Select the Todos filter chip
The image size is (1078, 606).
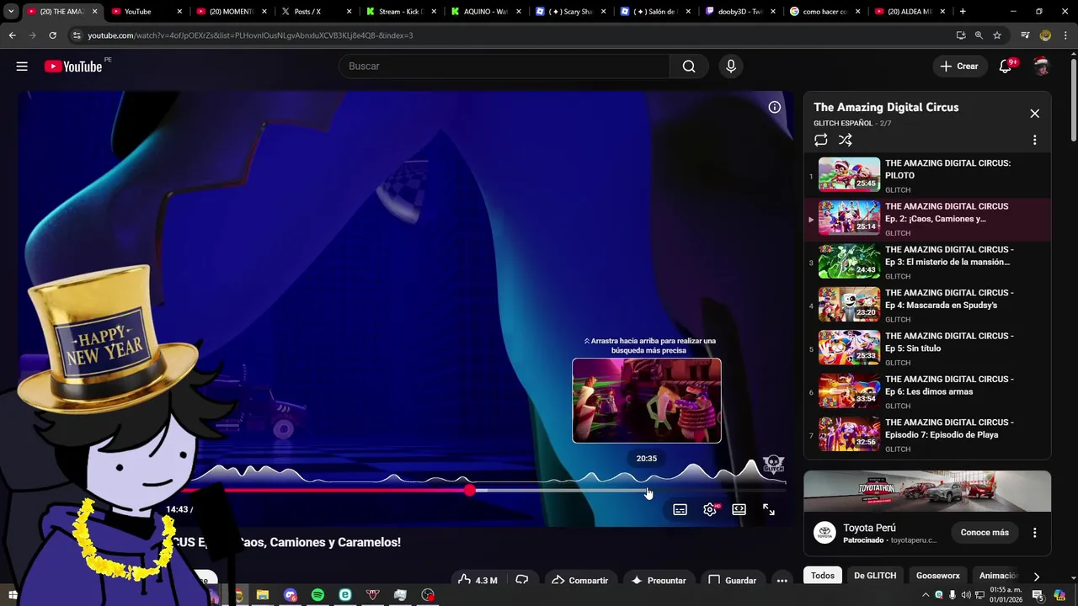[x=823, y=576]
